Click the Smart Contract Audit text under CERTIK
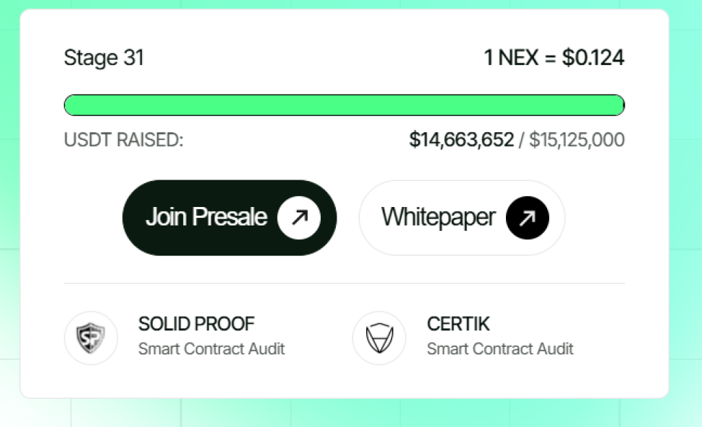The width and height of the screenshot is (702, 427). 500,349
